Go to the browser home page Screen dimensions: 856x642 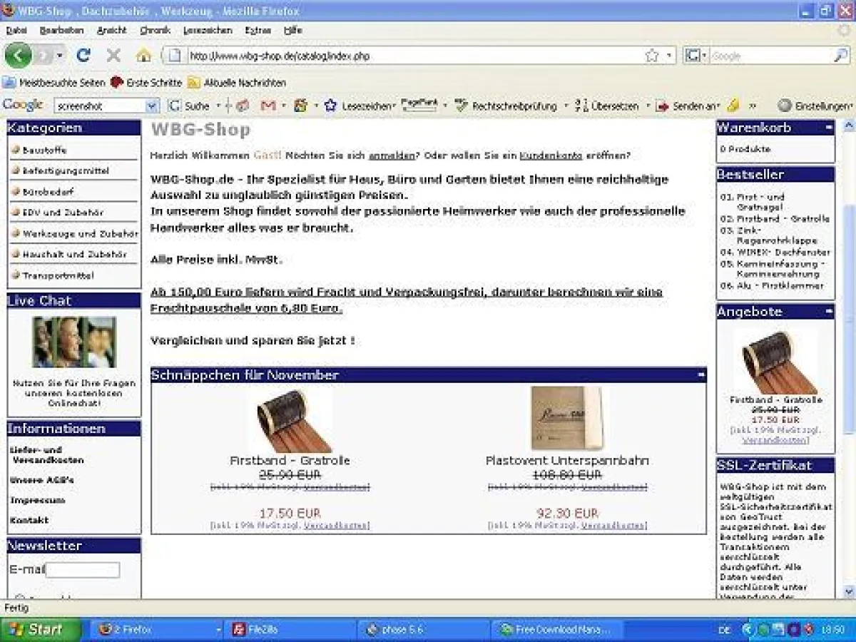143,56
